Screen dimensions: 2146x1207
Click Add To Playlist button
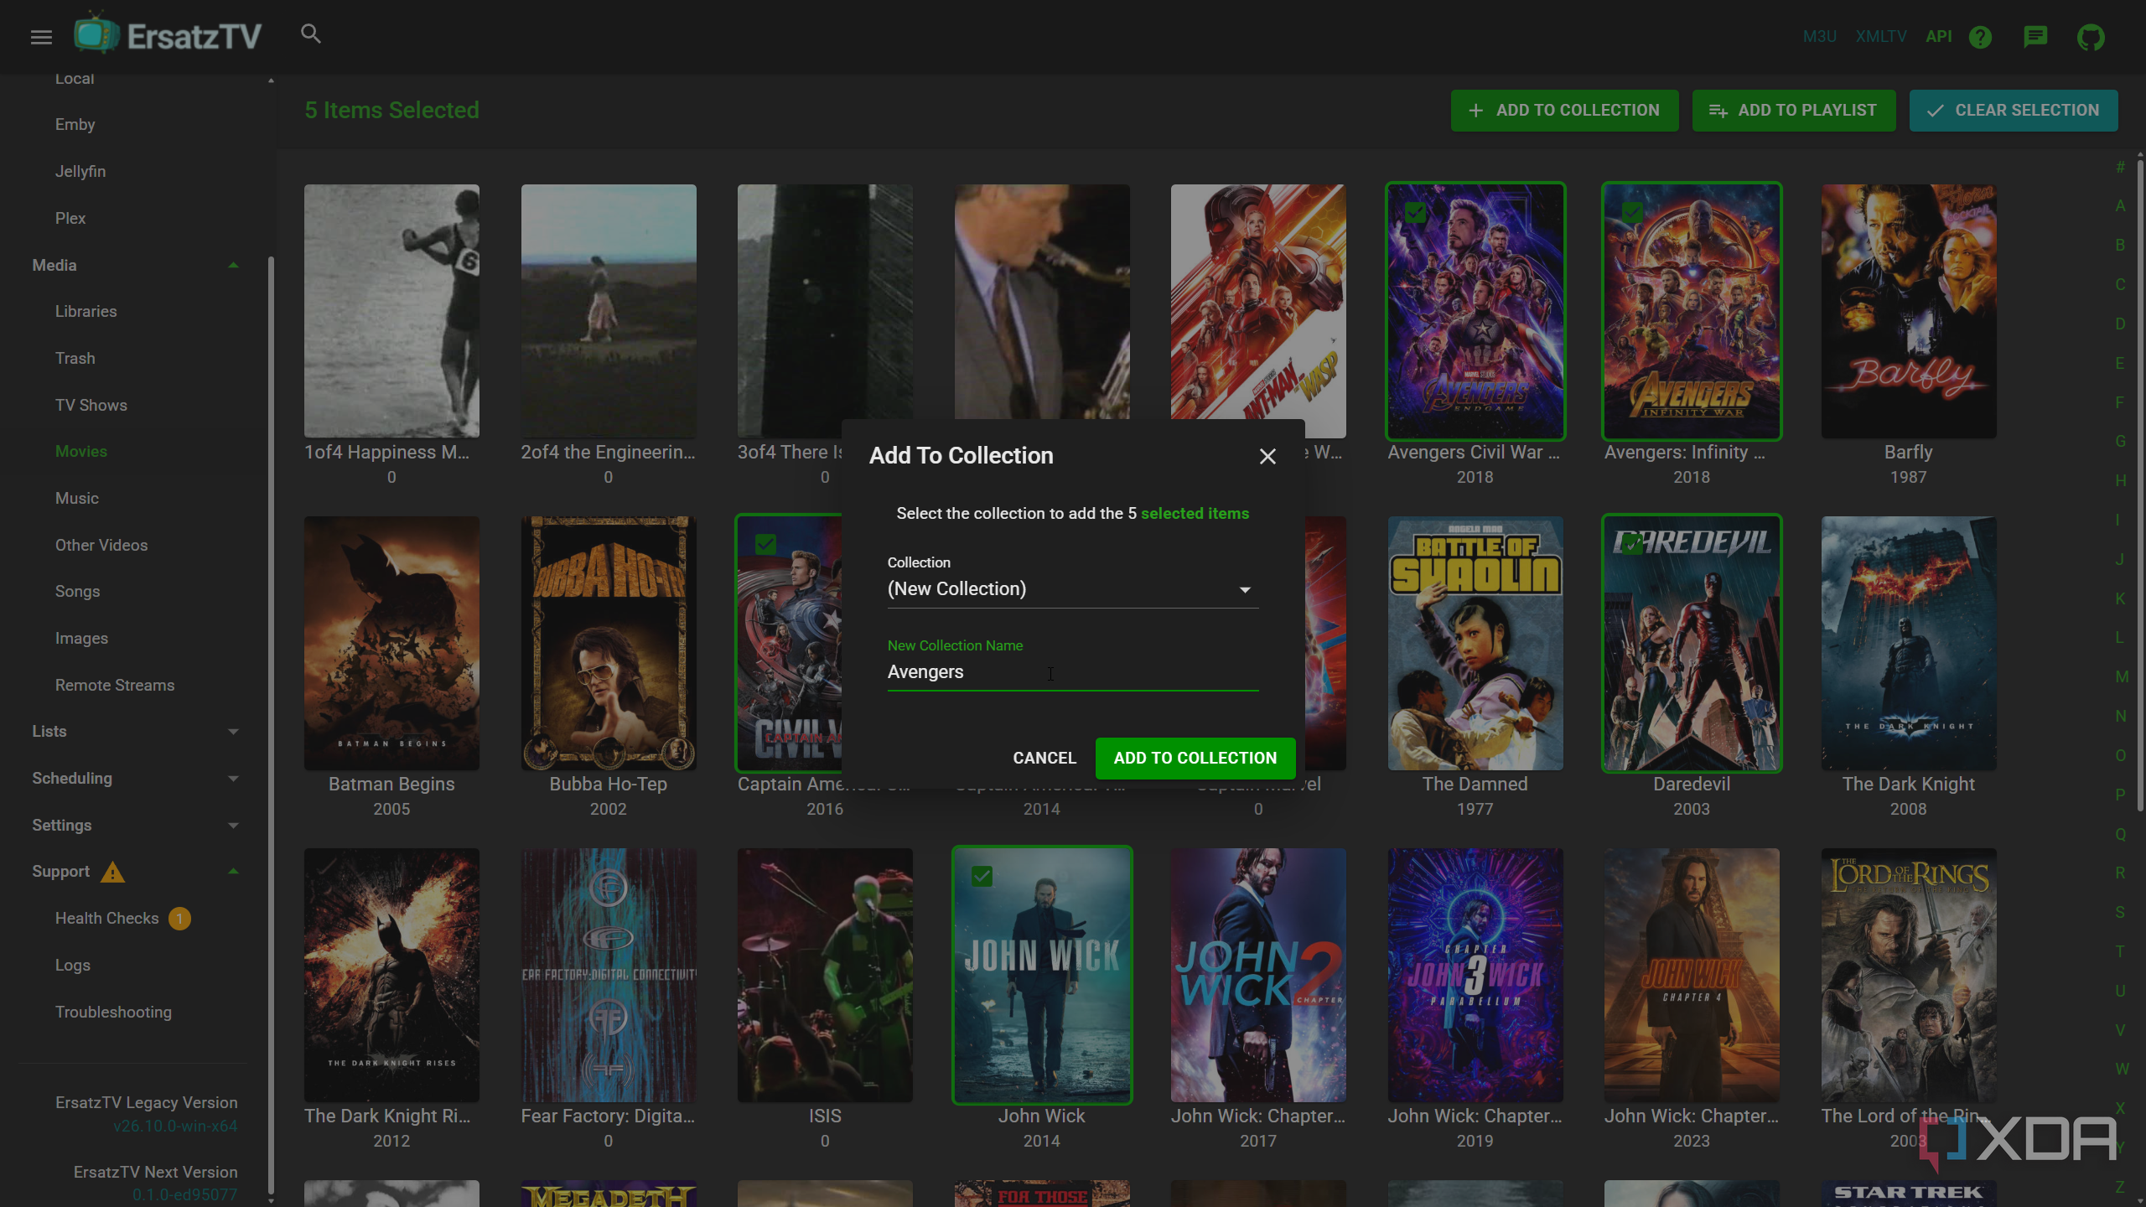1794,111
